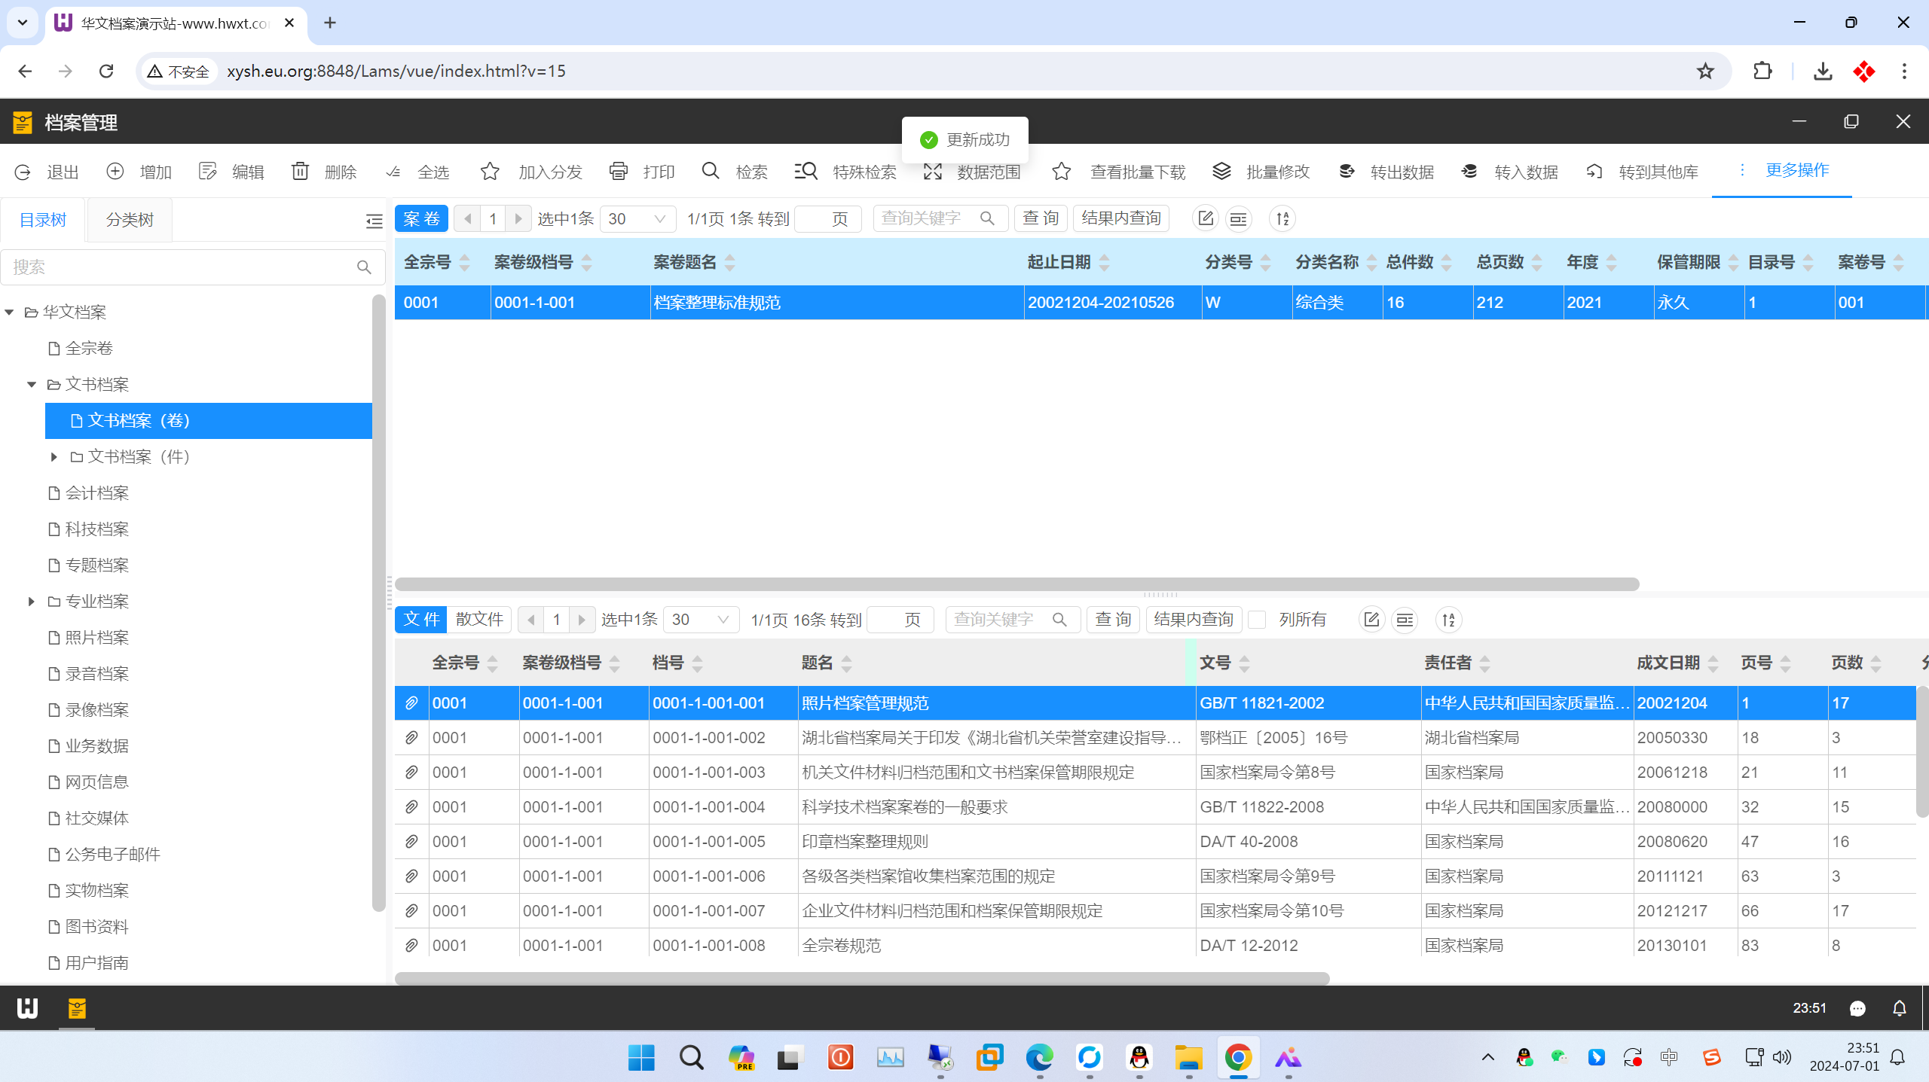Viewport: 1929px width, 1082px height.
Task: Collapse the 文书档案 tree node
Action: [32, 385]
